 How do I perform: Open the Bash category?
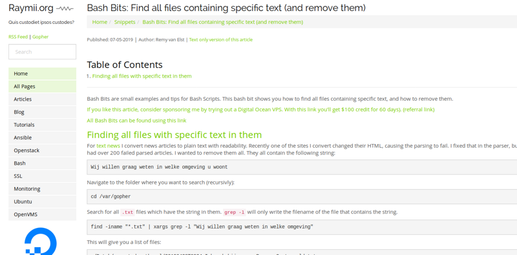pos(42,163)
